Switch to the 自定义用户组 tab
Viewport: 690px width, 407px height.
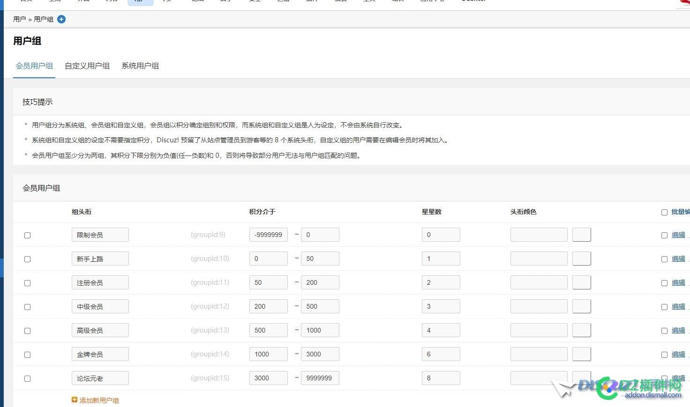87,66
